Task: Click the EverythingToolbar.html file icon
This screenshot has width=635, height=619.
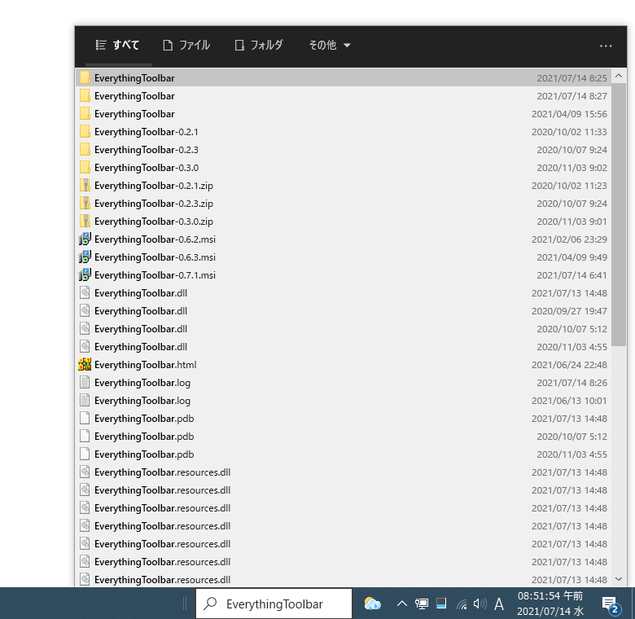Action: click(x=85, y=364)
